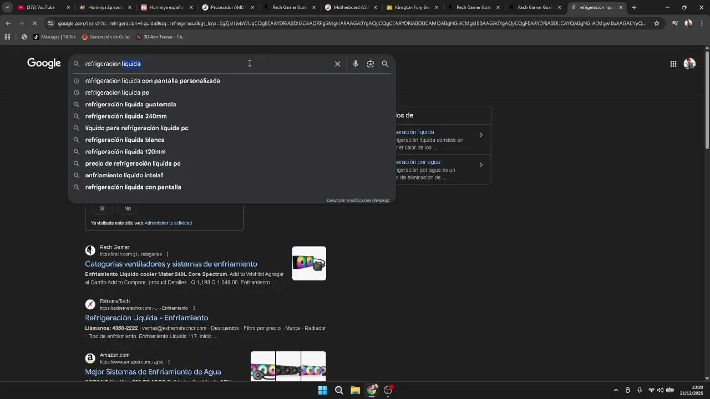This screenshot has height=399, width=710.
Task: Stop the page loading with the X button
Action: (34, 23)
